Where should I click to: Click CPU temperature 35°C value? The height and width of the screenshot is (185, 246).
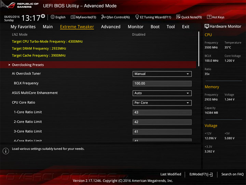click(x=228, y=47)
